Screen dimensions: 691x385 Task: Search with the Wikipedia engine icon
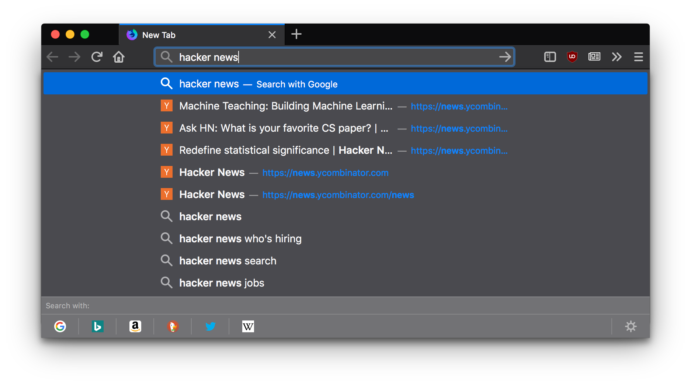248,326
